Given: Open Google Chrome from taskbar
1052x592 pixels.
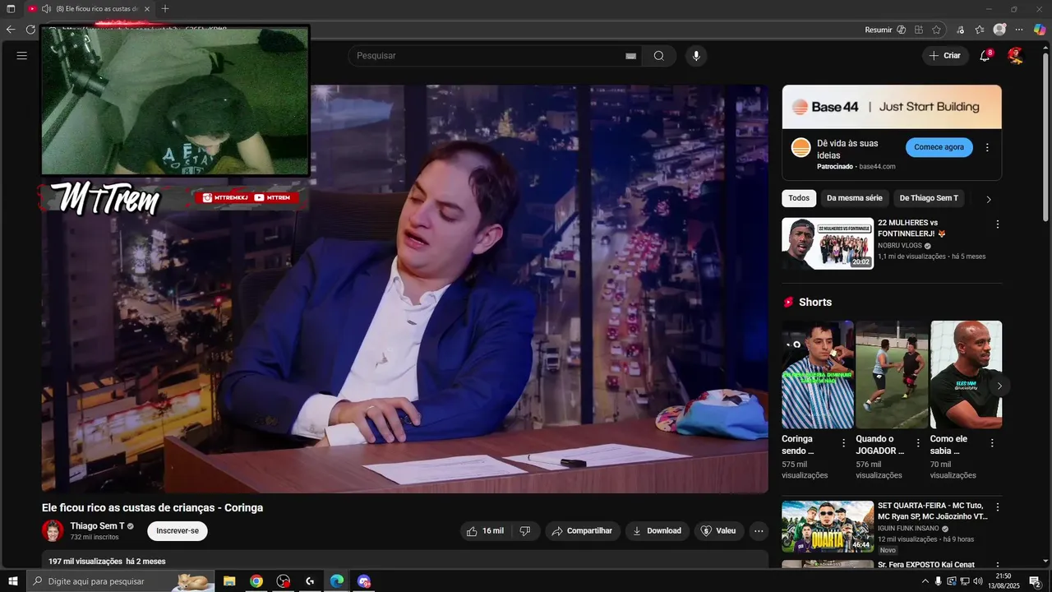Looking at the screenshot, I should coord(256,581).
